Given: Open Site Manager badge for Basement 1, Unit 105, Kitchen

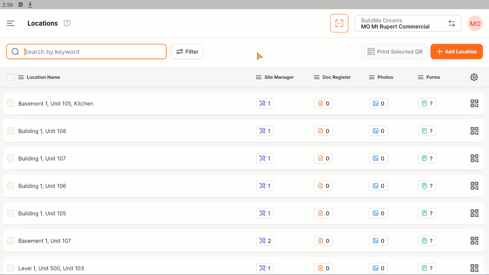Looking at the screenshot, I should tap(265, 104).
